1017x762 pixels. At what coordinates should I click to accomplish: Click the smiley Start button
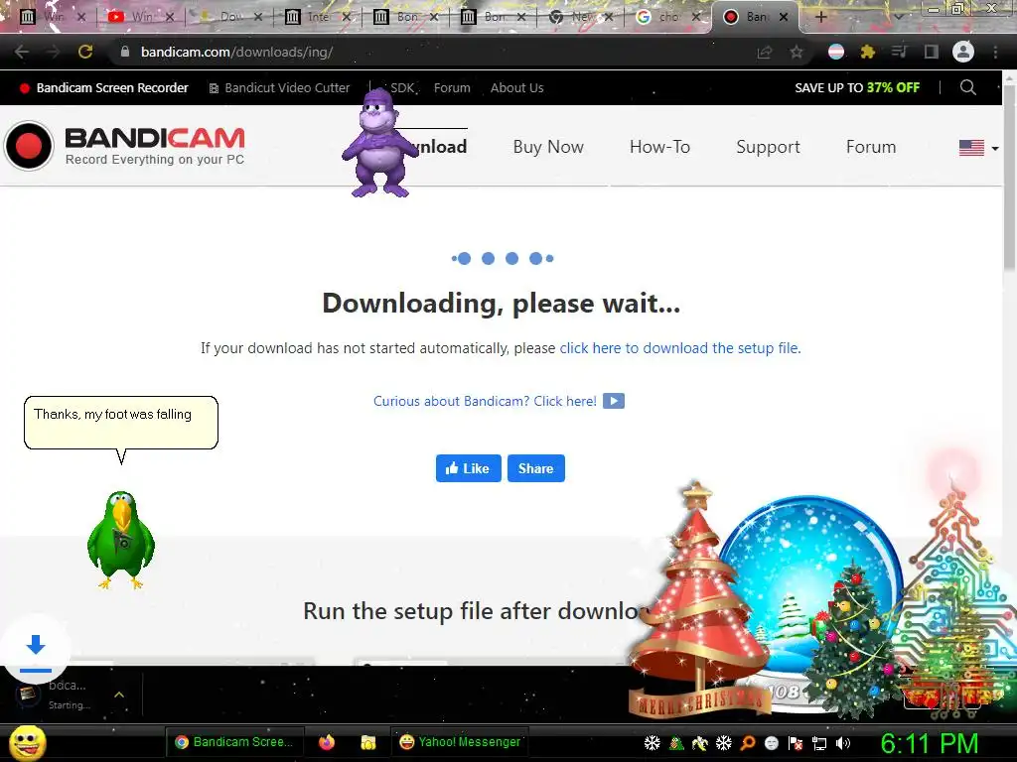(27, 742)
